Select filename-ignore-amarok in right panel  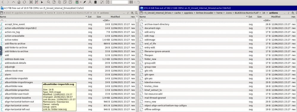157,51
